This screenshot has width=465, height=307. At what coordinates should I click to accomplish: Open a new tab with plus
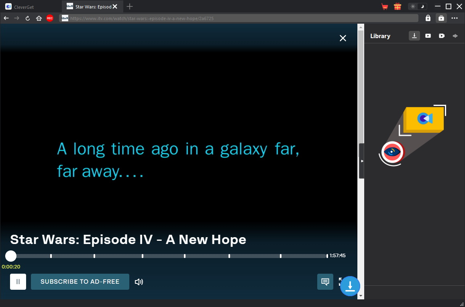(130, 6)
